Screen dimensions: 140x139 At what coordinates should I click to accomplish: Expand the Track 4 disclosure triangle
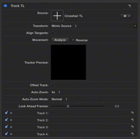point(11,134)
